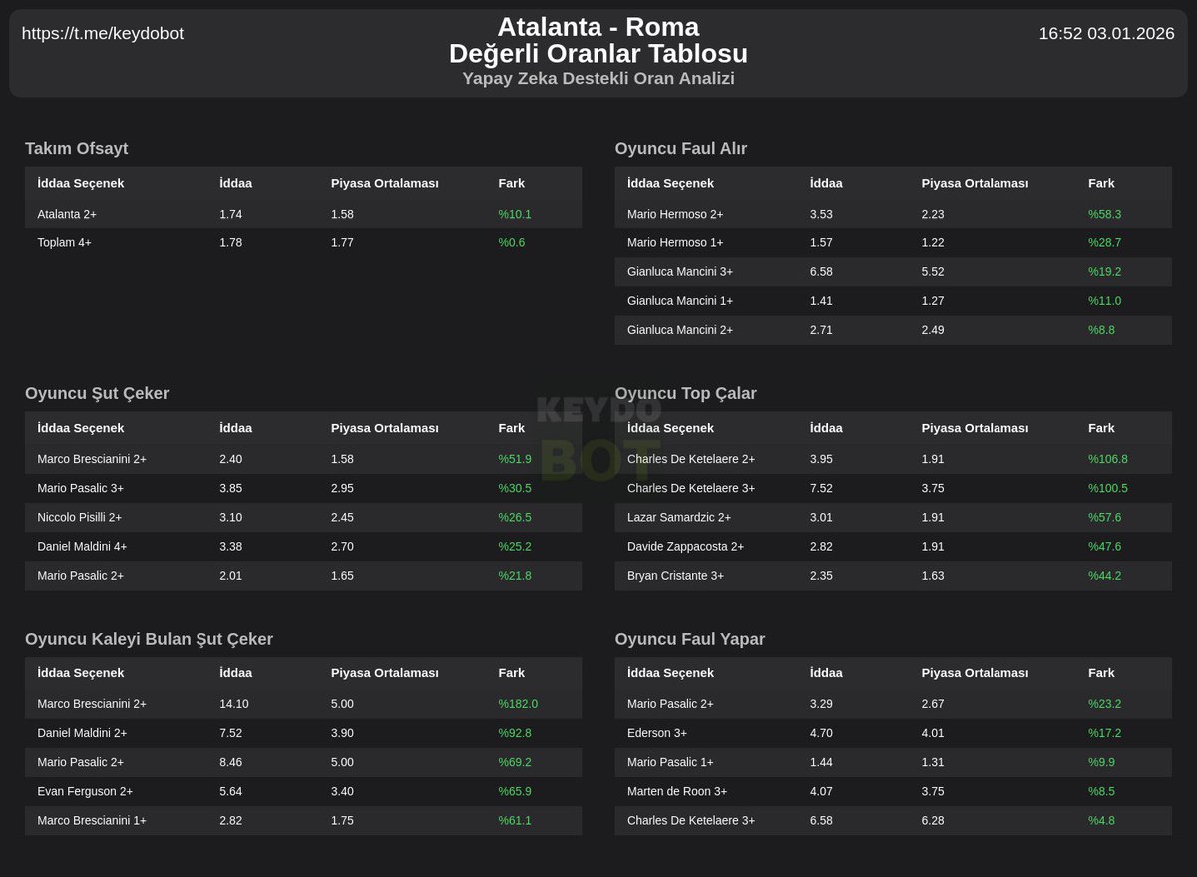Click Piyasa Ortalaması header in Oyuncu Faul Yapar table
This screenshot has width=1197, height=877.
coord(975,673)
